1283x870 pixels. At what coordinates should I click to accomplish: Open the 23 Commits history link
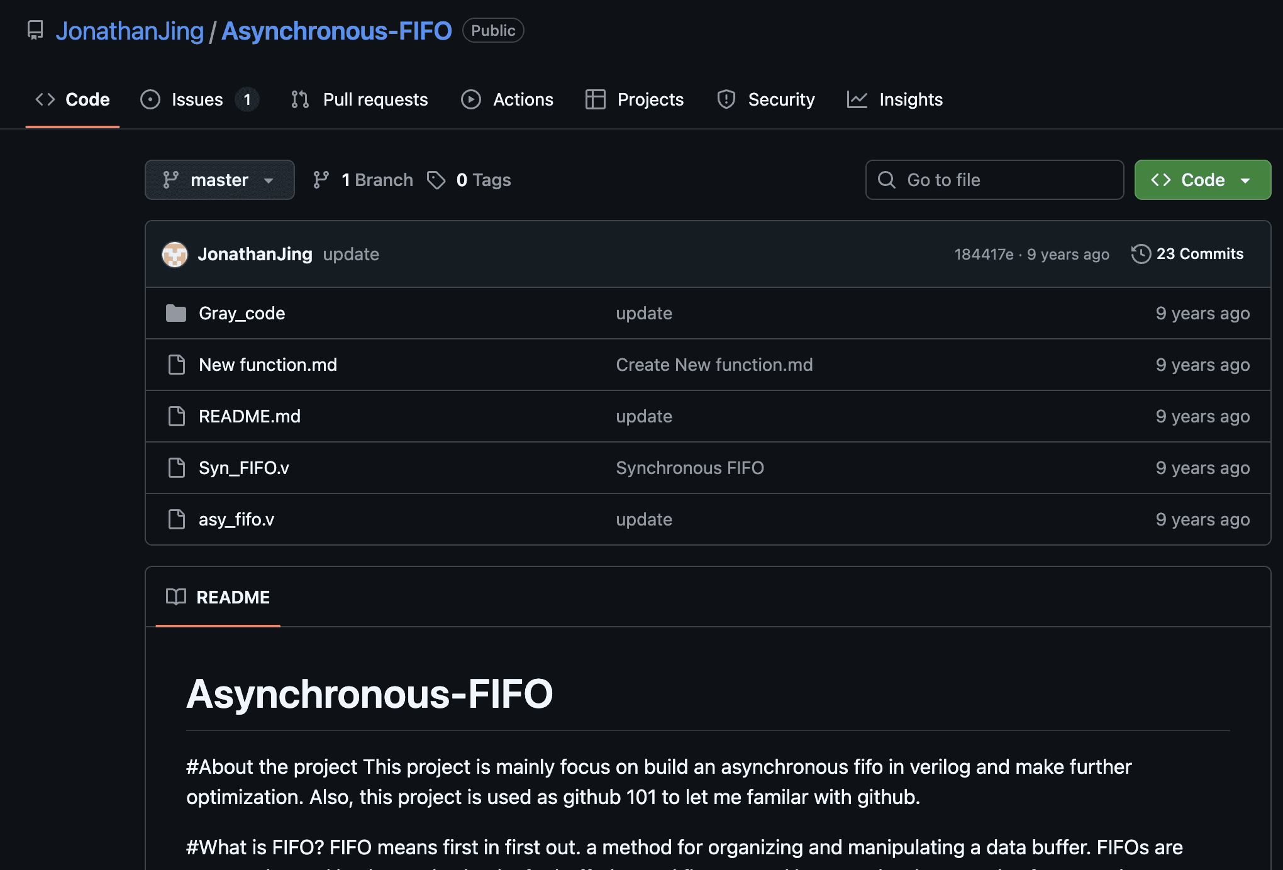tap(1199, 254)
